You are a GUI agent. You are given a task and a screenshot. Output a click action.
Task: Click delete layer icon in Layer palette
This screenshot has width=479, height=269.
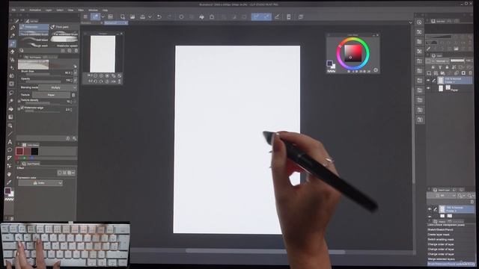(x=470, y=73)
